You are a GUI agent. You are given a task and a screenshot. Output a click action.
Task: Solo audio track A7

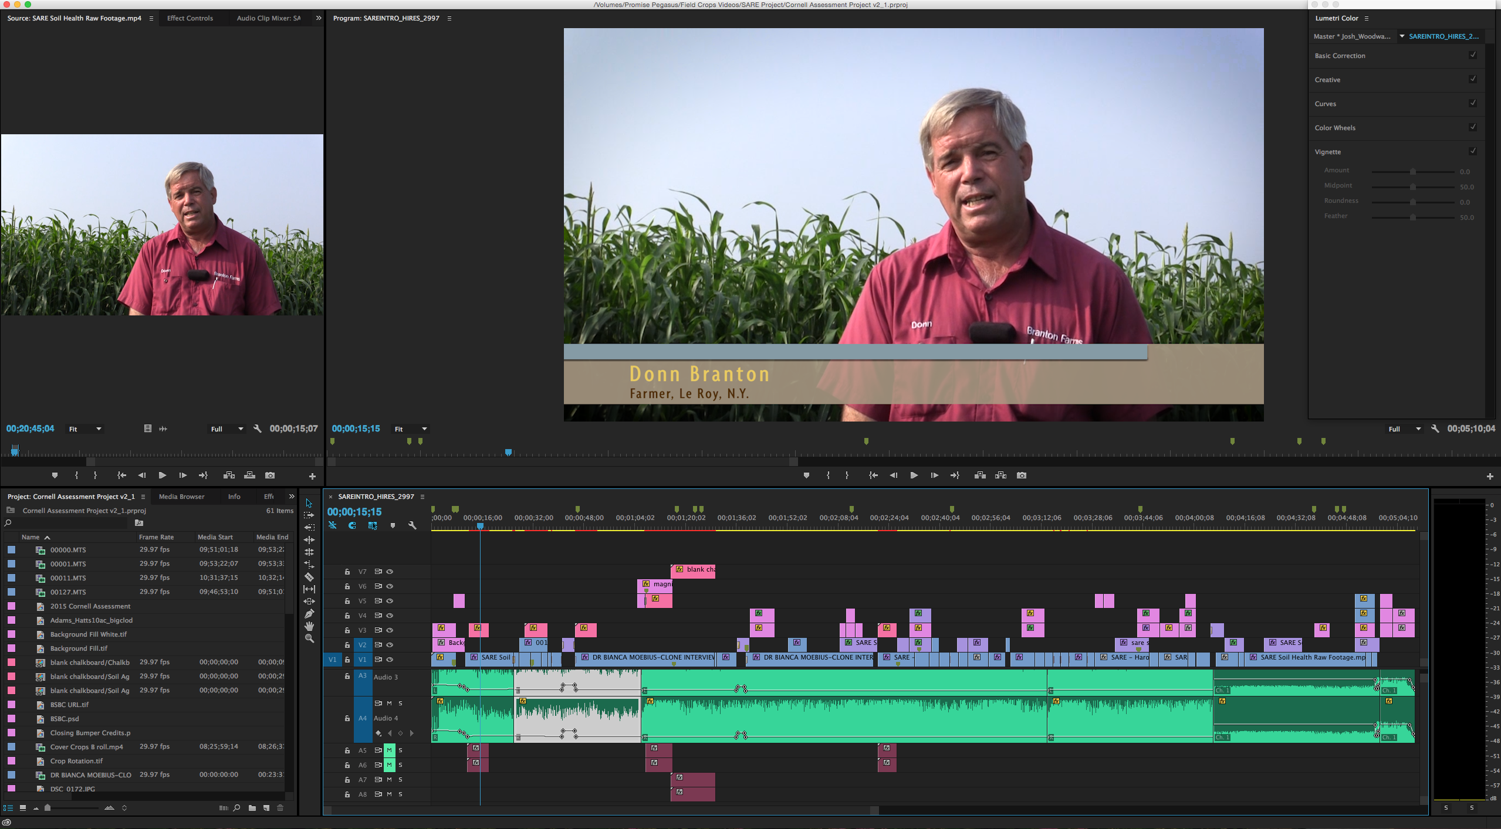point(400,780)
